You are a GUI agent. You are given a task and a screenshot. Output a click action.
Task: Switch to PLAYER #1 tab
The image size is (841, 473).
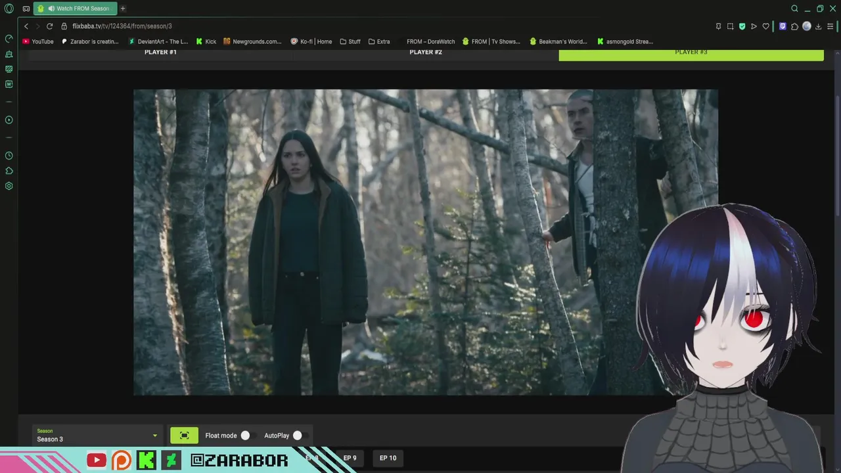(x=160, y=53)
